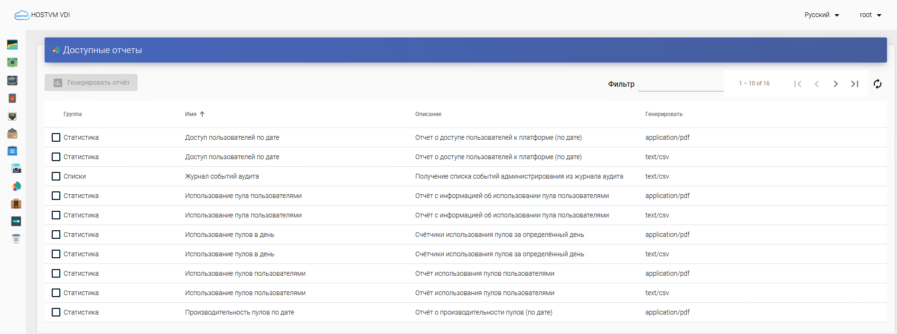Viewport: 897px width, 334px height.
Task: Click the sort arrow next to Имя
Action: pos(202,114)
